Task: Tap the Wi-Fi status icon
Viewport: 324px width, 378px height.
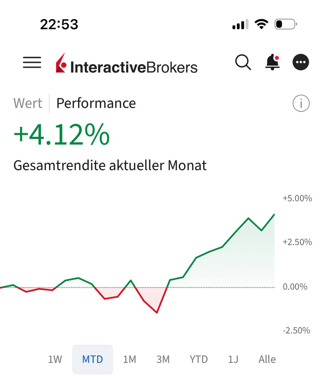Action: click(261, 24)
